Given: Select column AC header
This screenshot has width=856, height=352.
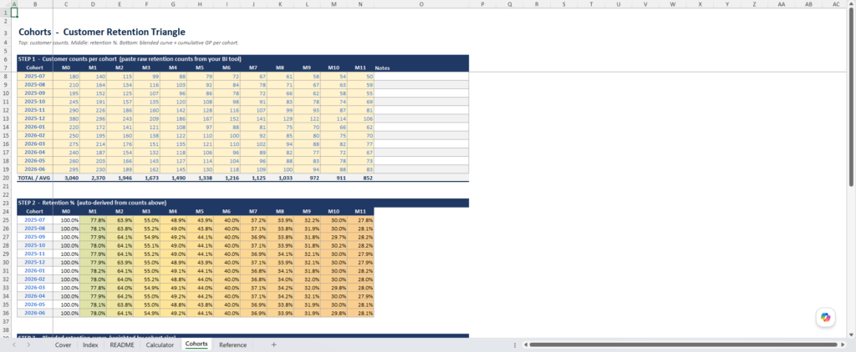Looking at the screenshot, I should click(836, 4).
